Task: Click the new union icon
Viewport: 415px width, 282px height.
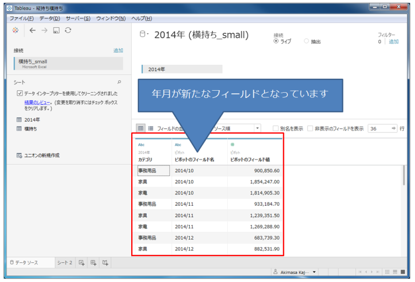Action: pos(19,156)
